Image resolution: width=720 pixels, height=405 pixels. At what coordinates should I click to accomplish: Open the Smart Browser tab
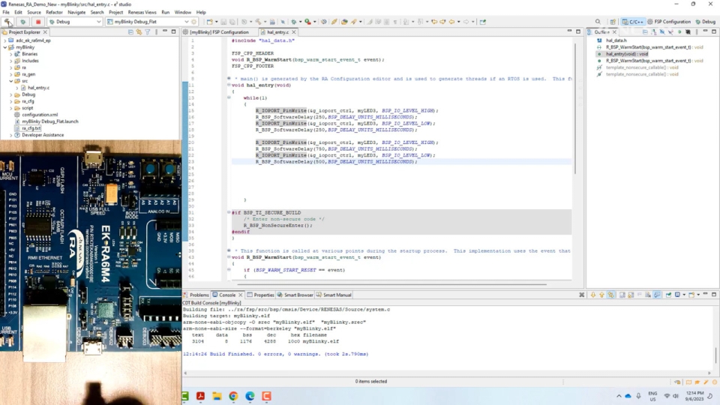tap(295, 295)
